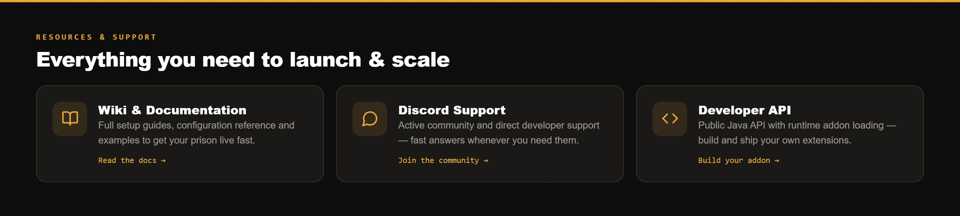The height and width of the screenshot is (216, 960).
Task: Select the Discord Support title
Action: (452, 110)
